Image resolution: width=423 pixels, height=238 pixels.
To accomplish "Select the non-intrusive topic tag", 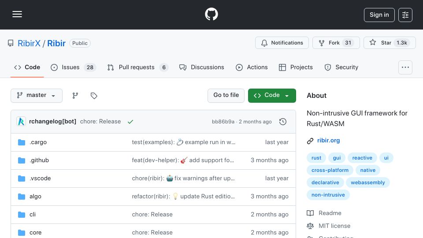I will pos(328,195).
